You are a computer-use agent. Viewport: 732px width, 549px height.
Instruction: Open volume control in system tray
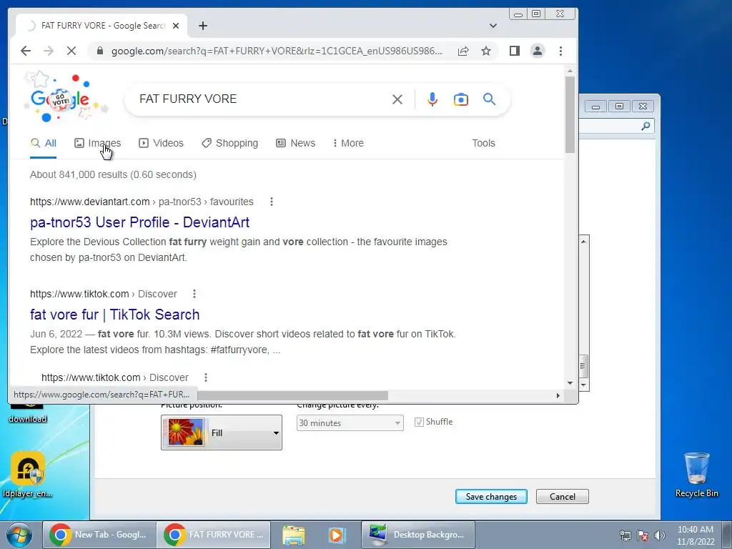click(x=659, y=535)
